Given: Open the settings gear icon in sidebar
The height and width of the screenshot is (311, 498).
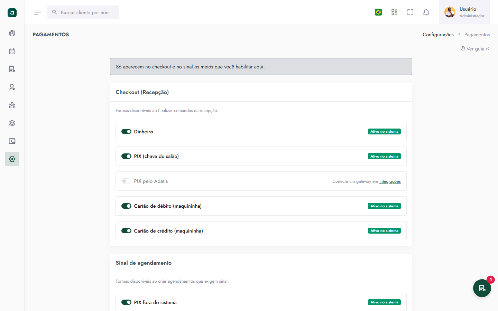Looking at the screenshot, I should coord(12,159).
